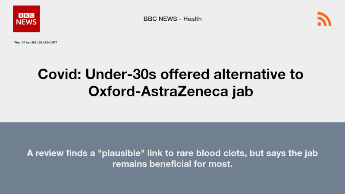
Task: Click BBC NEWS text in header title
Action: (x=160, y=19)
